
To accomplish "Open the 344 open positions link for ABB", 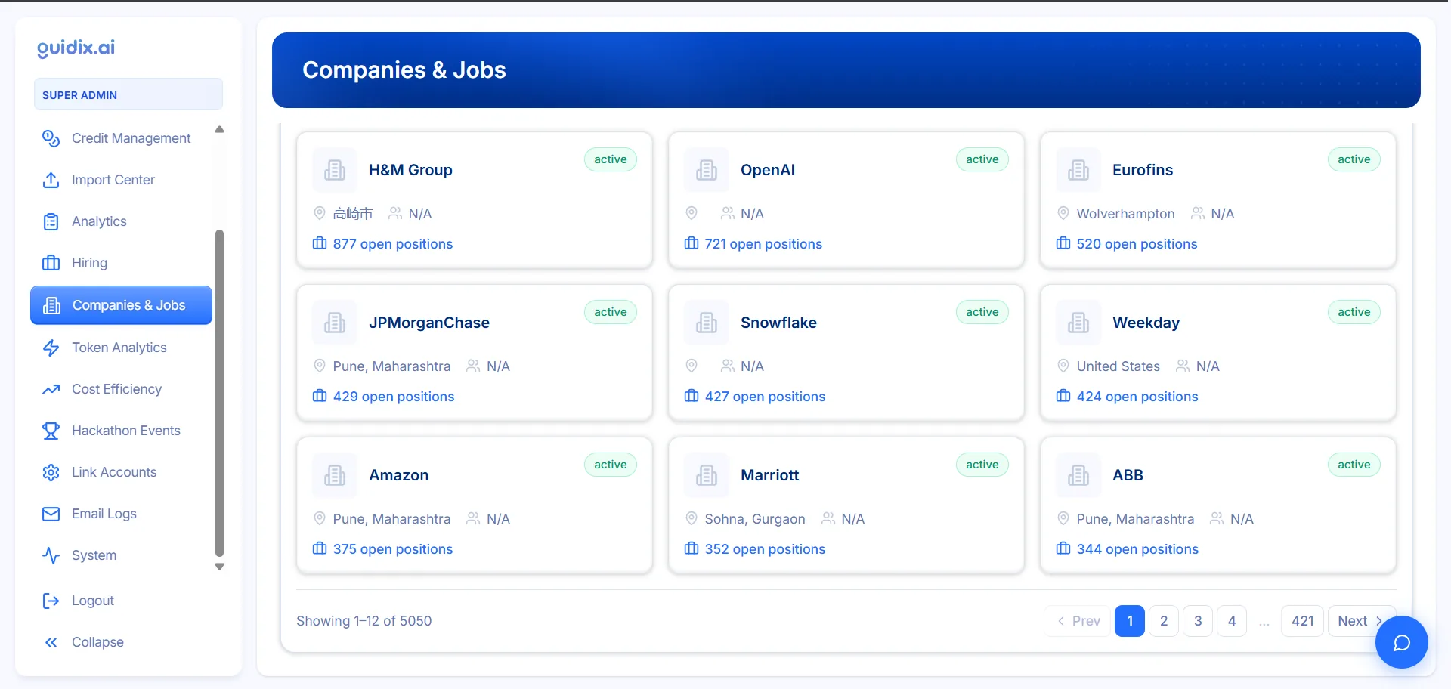I will pyautogui.click(x=1137, y=549).
